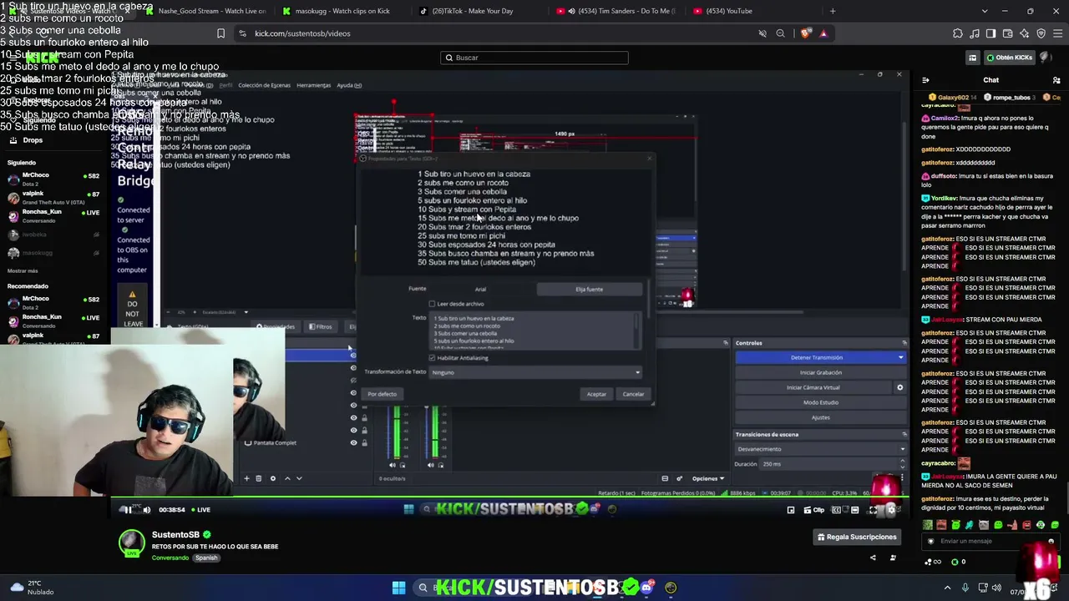1069x601 pixels.
Task: Click Aceptar in the OBS properties dialog
Action: tap(596, 394)
